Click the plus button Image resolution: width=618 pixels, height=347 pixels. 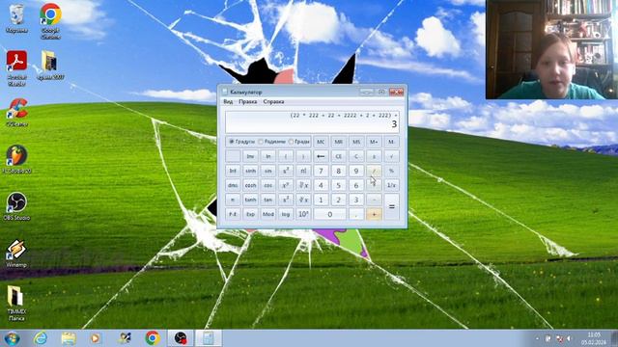(x=374, y=214)
